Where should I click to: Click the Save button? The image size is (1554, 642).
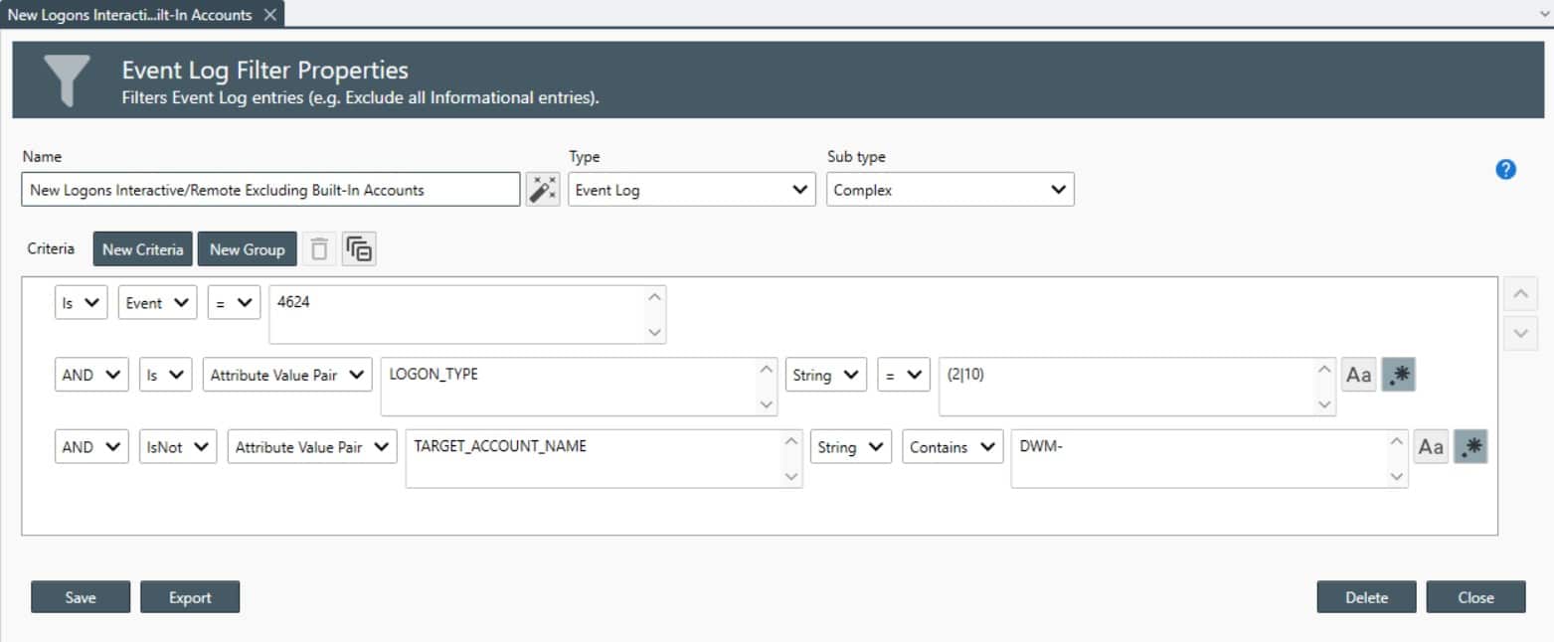point(80,597)
